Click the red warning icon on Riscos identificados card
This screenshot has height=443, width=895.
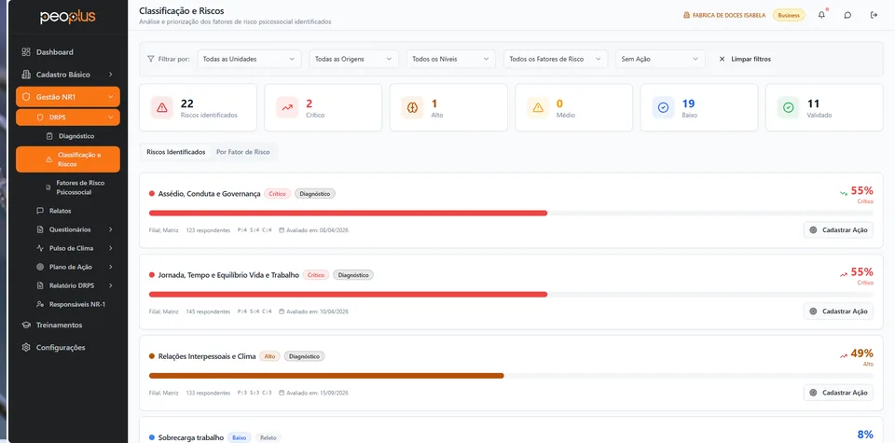point(161,107)
